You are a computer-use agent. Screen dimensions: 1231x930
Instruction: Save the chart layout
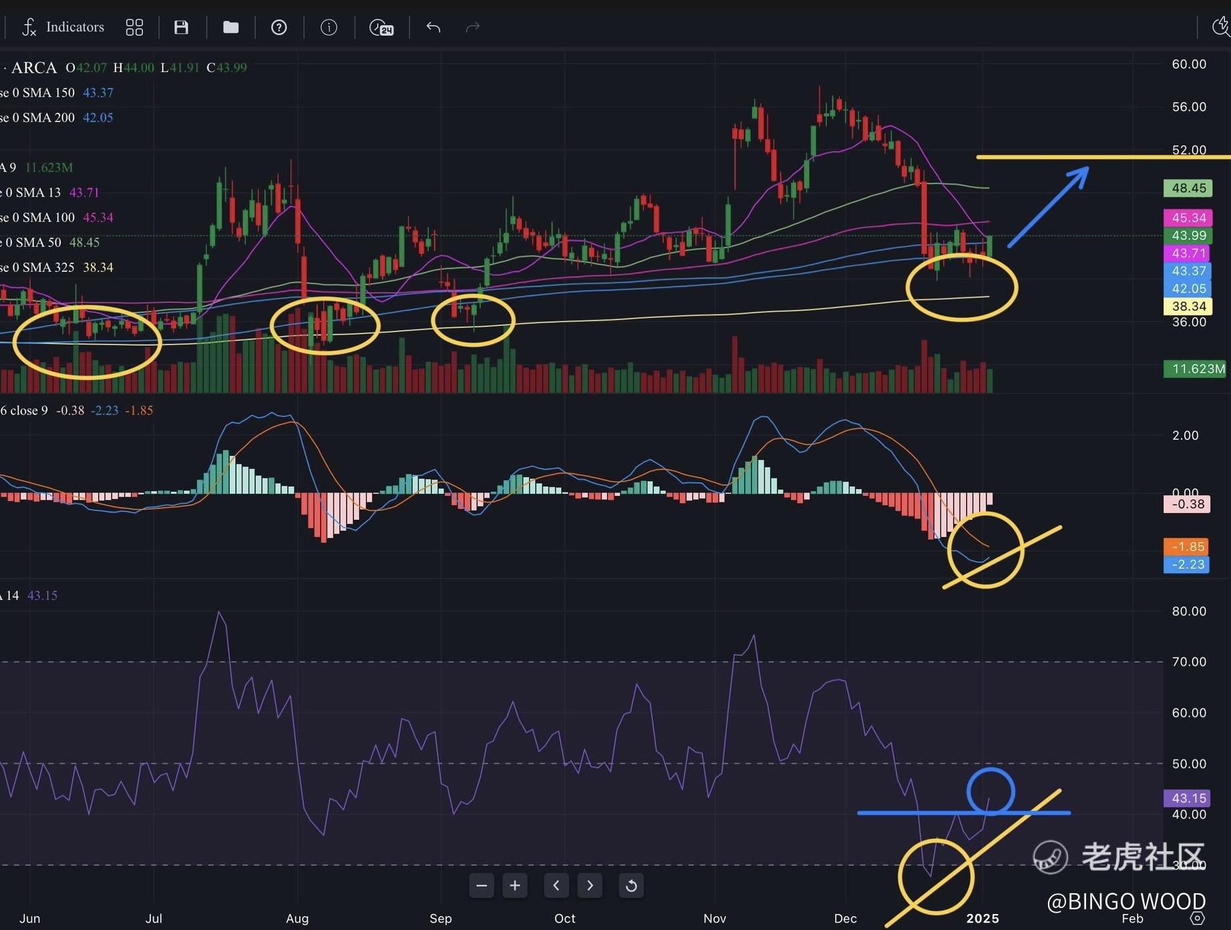(x=181, y=27)
